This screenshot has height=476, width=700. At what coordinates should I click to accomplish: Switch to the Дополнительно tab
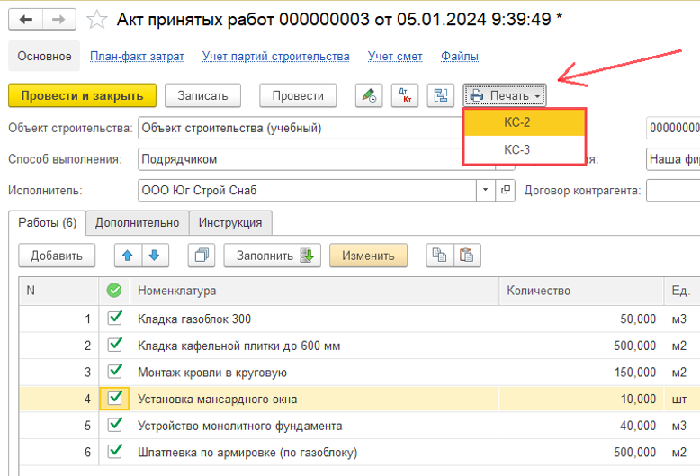pos(137,222)
